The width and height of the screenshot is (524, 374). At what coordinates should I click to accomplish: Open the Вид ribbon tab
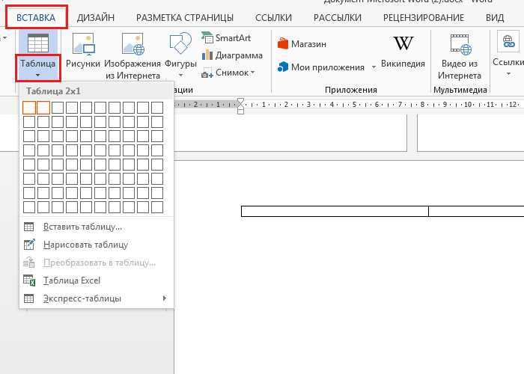click(495, 17)
